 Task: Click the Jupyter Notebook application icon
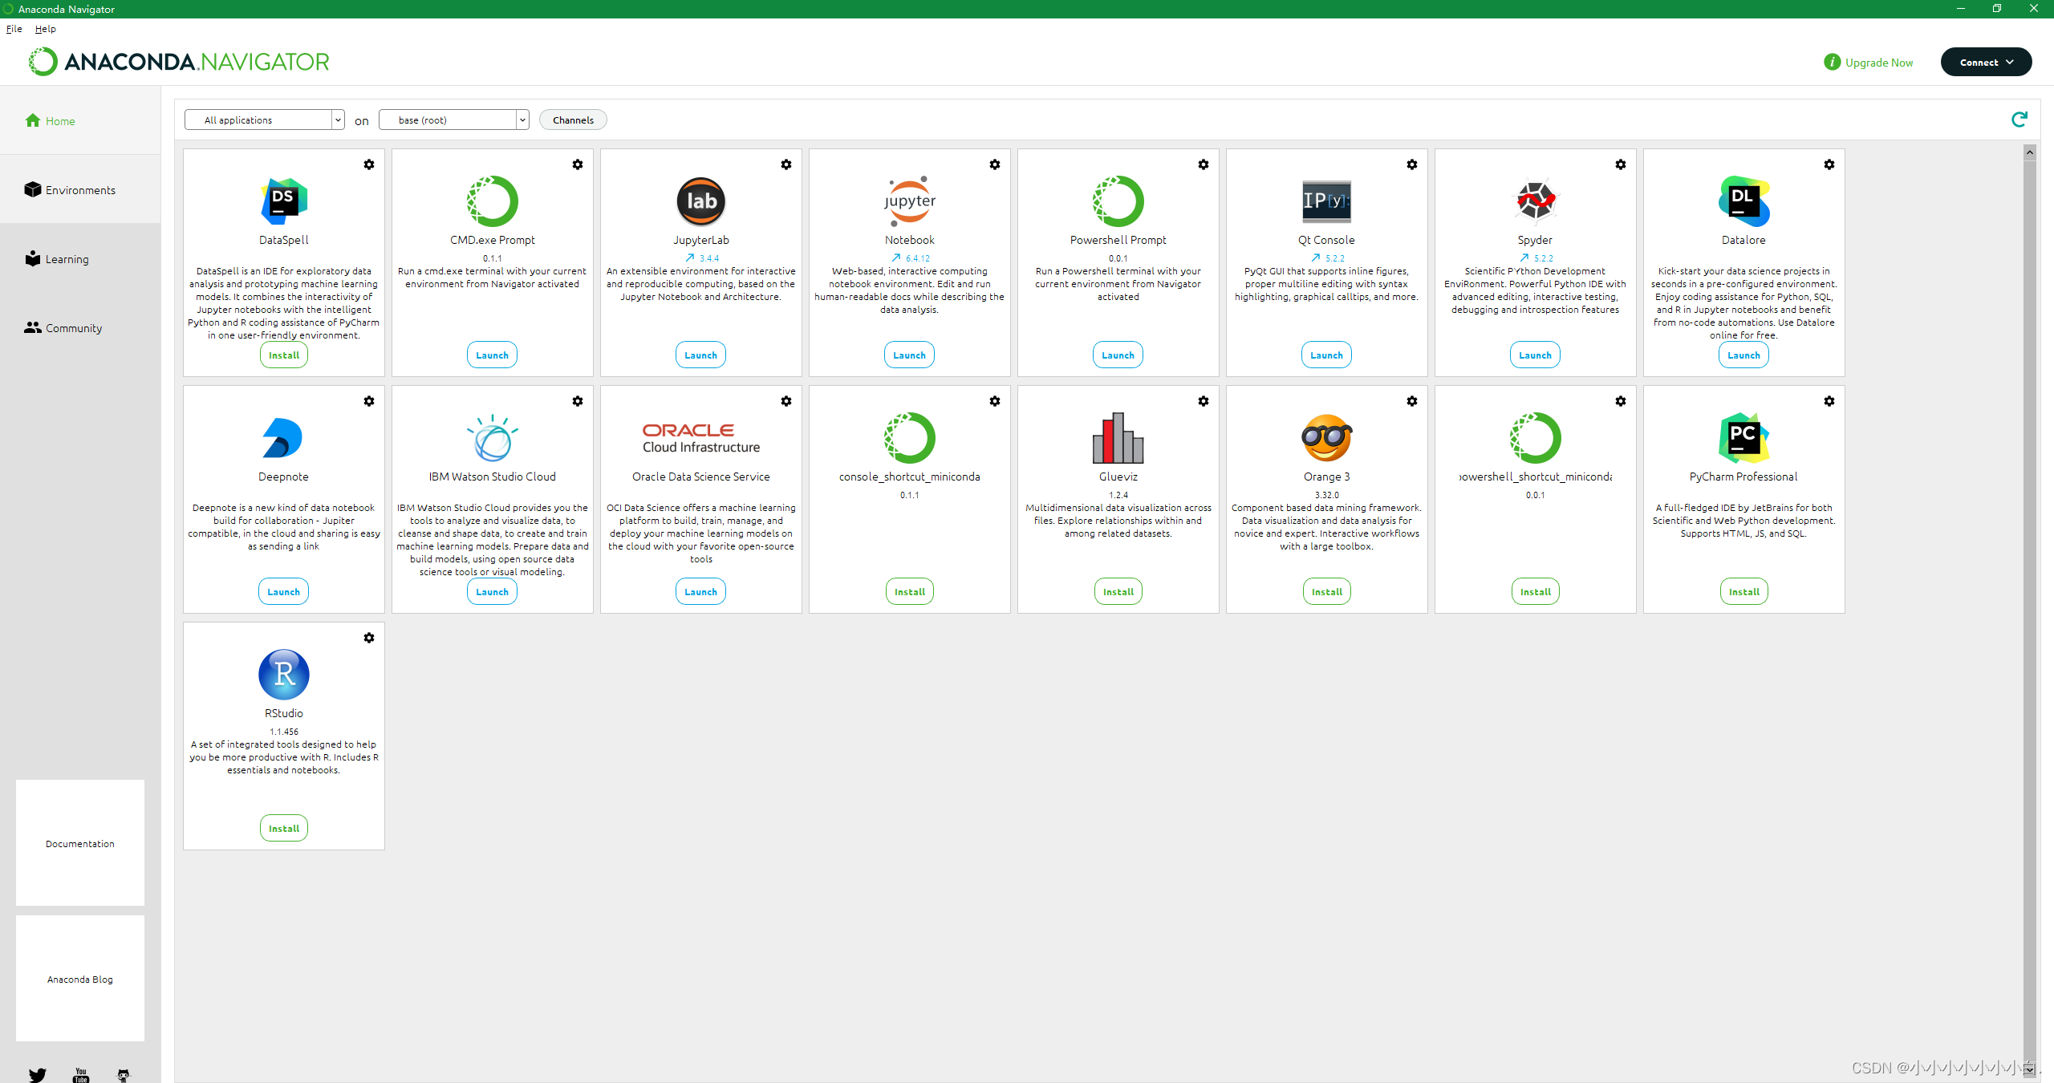tap(909, 201)
